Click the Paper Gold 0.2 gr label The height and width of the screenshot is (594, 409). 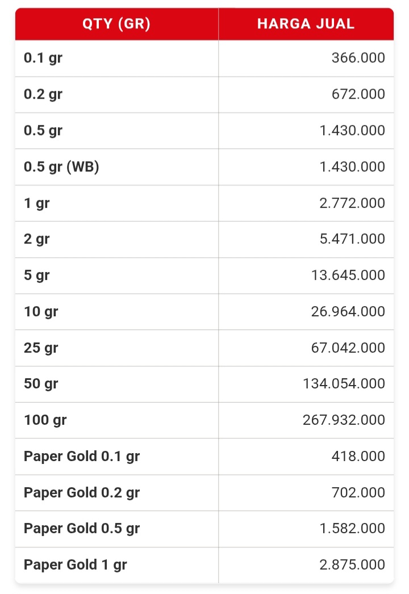82,492
